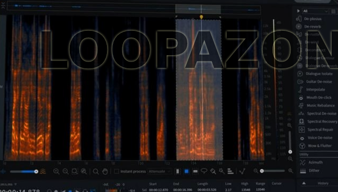Open the Spectral Repair module

tap(318, 129)
